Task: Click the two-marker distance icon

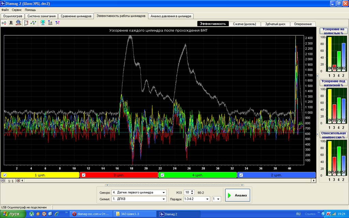Action: 57,23
